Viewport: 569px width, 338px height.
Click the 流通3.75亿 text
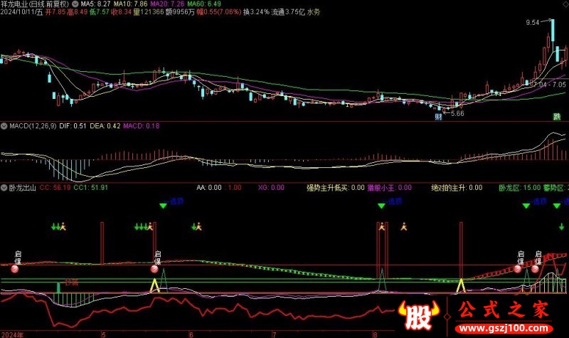point(288,12)
